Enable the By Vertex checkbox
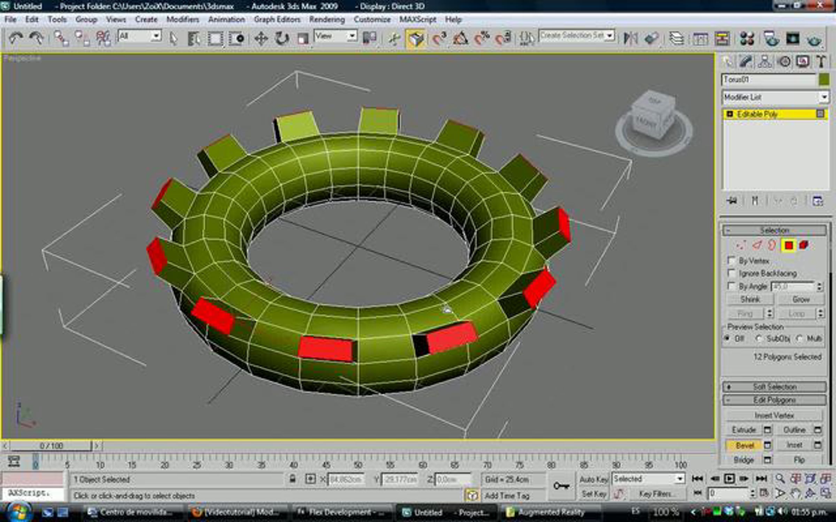 pyautogui.click(x=731, y=261)
